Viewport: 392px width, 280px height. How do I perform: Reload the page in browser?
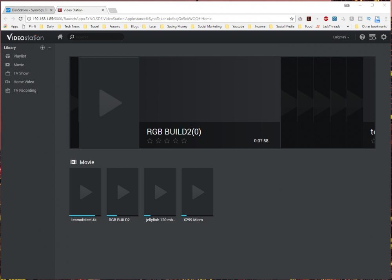pos(20,19)
